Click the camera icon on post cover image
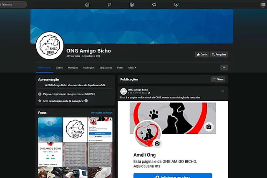 click(x=209, y=127)
